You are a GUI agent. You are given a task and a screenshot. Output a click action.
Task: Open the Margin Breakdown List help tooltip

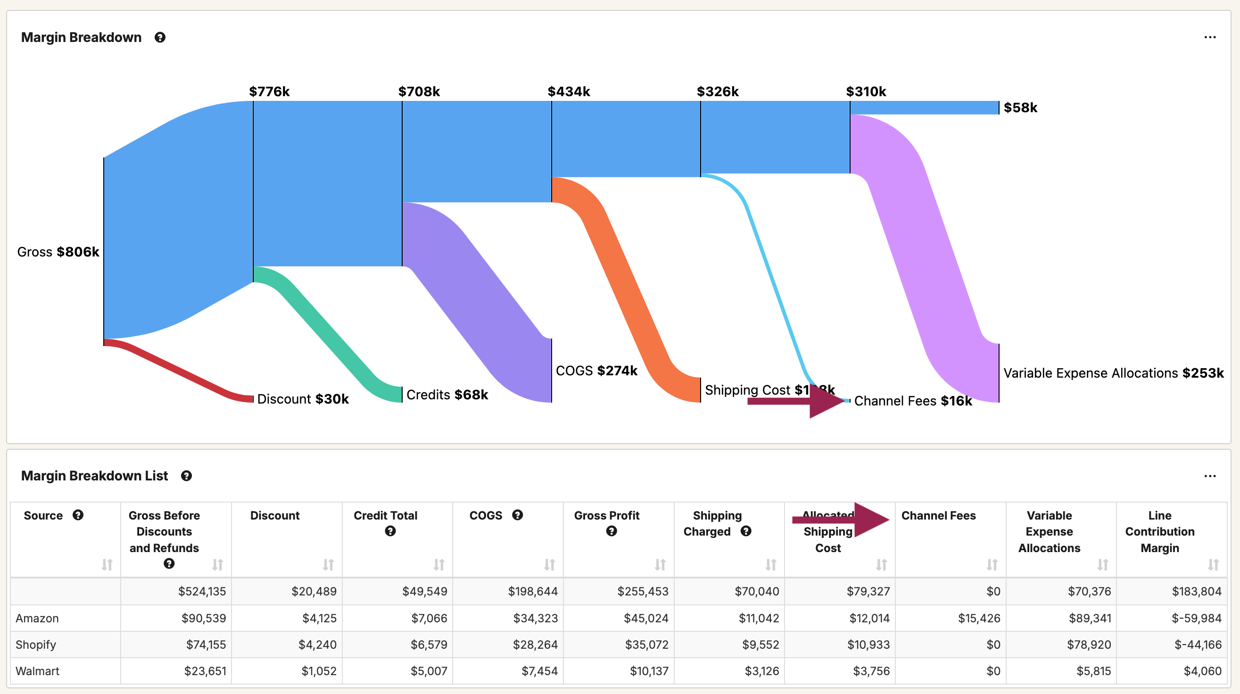pos(187,476)
